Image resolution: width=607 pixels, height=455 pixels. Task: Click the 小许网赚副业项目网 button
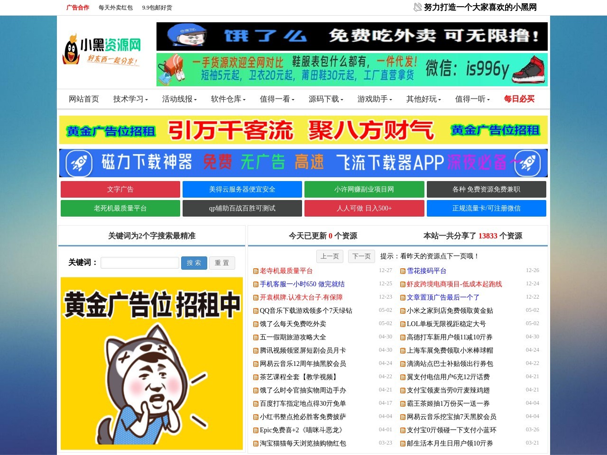(364, 189)
